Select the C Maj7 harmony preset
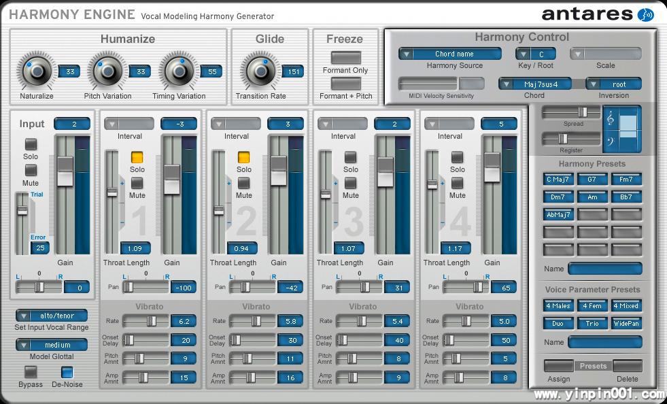Screen dimensions: 667x404 point(558,180)
